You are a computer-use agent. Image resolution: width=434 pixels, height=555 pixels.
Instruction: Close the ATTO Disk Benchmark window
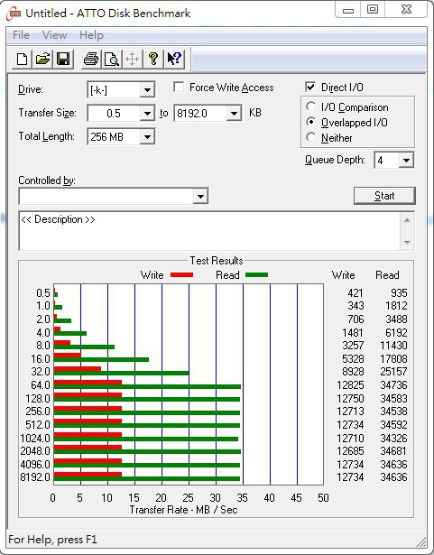click(406, 10)
